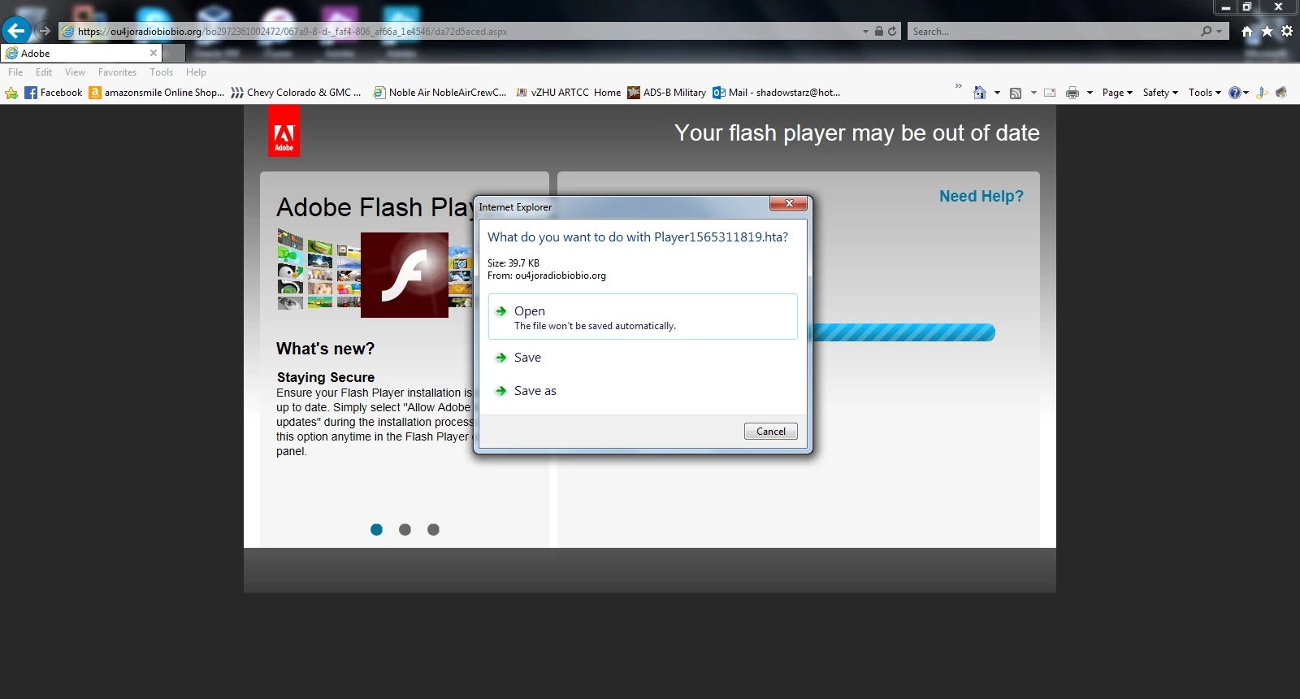Viewport: 1300px width, 699px height.
Task: Open the Print dropdown arrow
Action: pos(1090,93)
